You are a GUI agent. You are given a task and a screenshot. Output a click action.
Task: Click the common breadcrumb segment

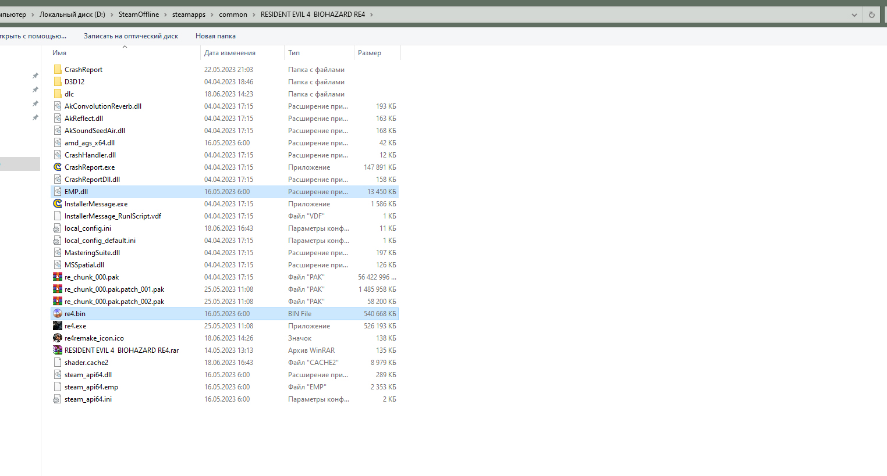point(233,15)
